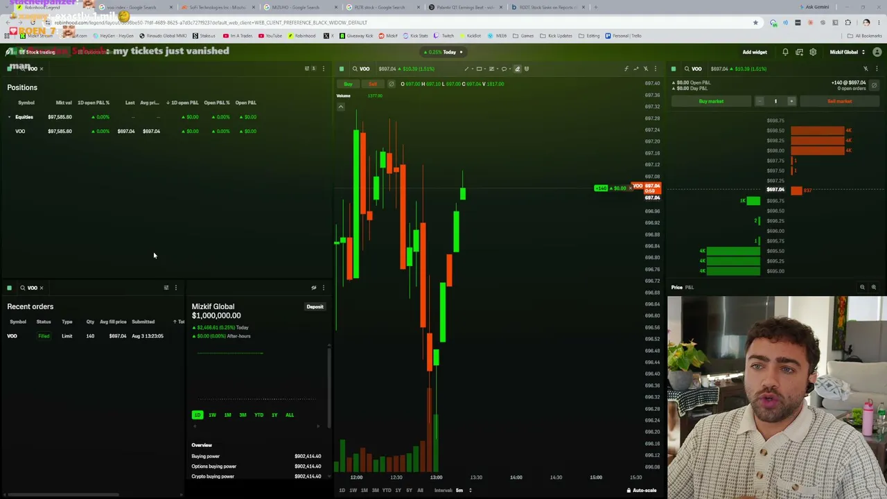Expand rectangle tool dropdown arrow
The width and height of the screenshot is (887, 499).
pyautogui.click(x=484, y=69)
